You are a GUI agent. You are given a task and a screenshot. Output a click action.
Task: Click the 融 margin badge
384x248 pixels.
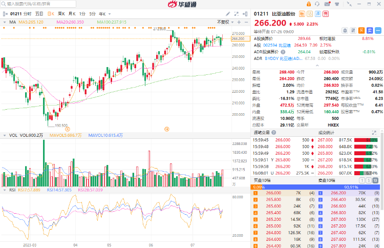pos(302,14)
